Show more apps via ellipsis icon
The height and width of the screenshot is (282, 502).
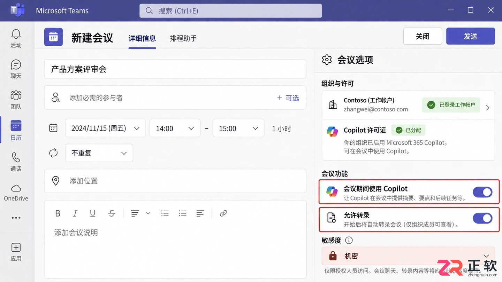point(16,218)
